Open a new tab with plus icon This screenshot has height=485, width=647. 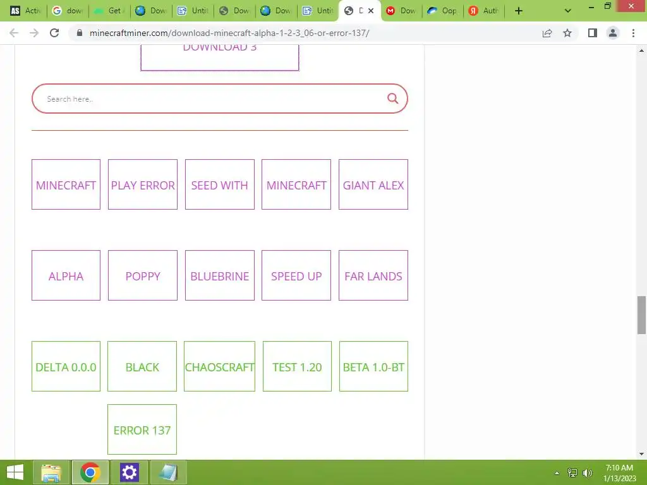coord(519,11)
